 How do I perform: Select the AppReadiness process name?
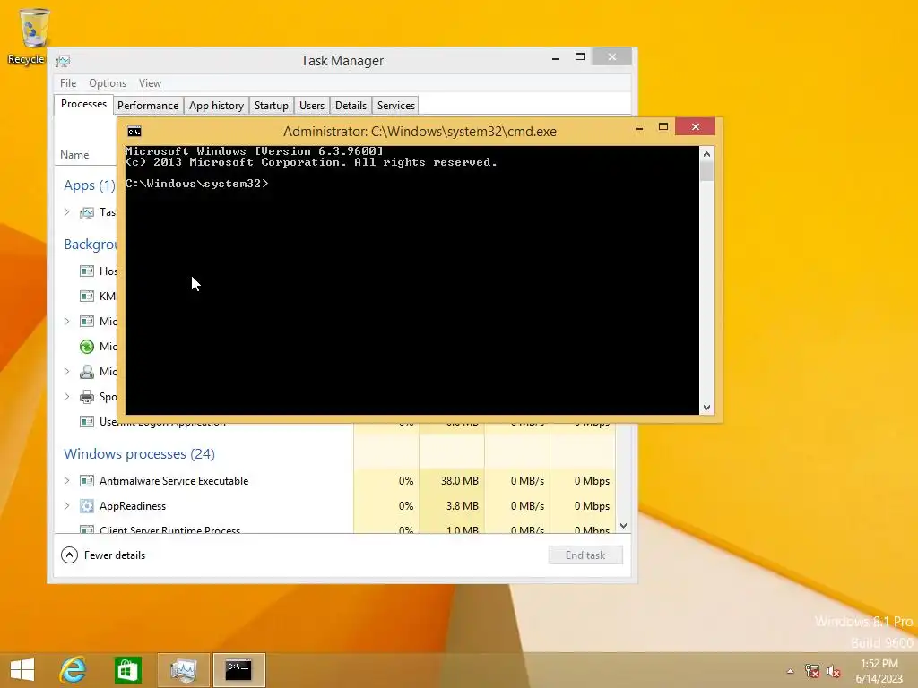point(133,506)
